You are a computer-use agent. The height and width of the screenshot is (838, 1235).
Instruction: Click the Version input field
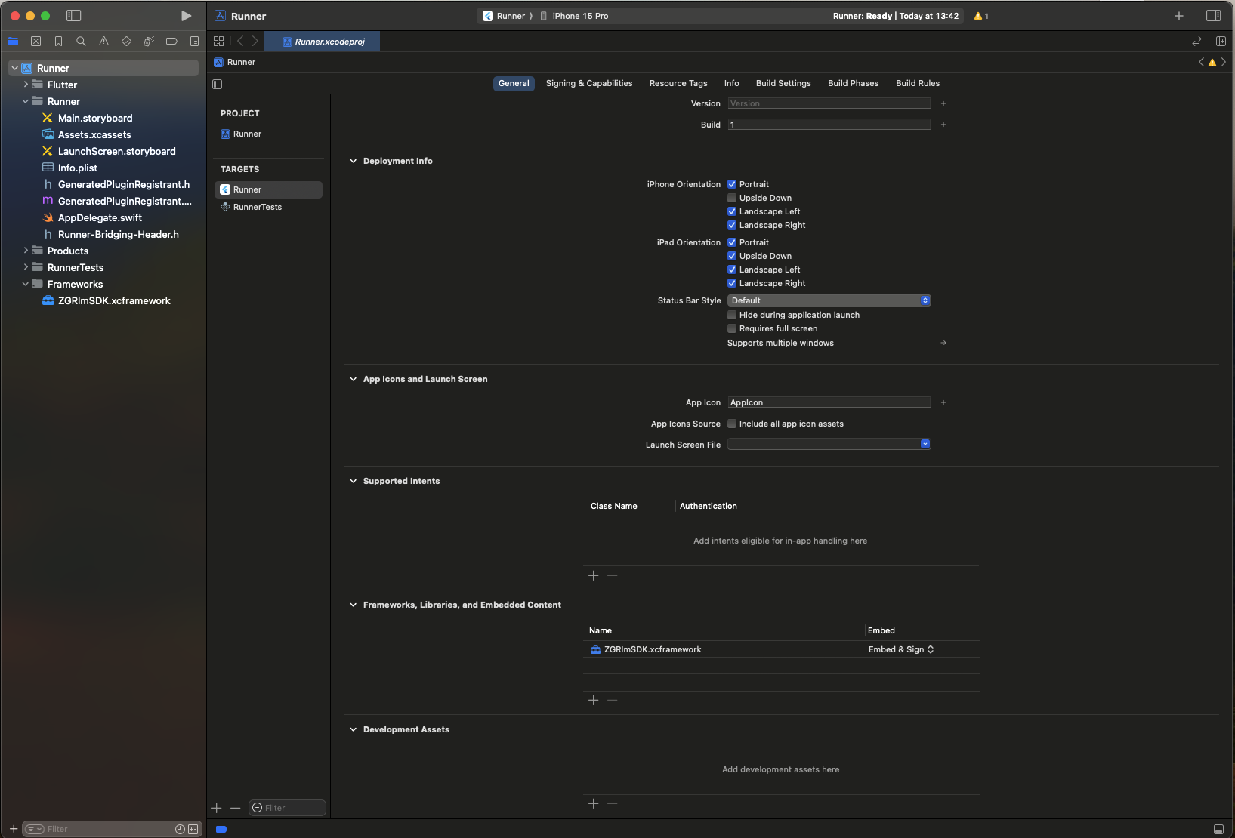pyautogui.click(x=829, y=103)
